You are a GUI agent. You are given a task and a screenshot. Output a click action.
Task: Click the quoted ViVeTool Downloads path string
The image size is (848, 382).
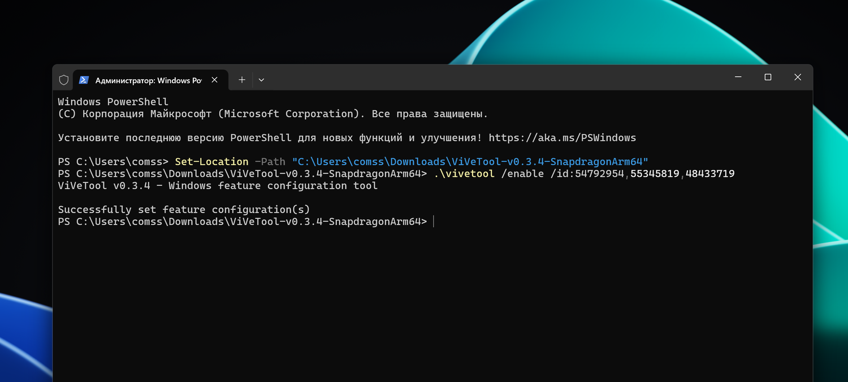point(470,162)
